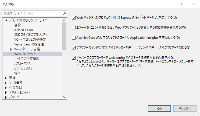This screenshot has height=116, width=200.
Task: Toggle auto-show web.config data connections checkbox
Action: 74,58
